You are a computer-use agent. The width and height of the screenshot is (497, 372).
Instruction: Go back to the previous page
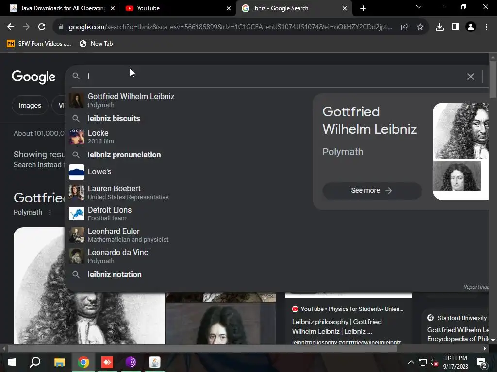[11, 27]
